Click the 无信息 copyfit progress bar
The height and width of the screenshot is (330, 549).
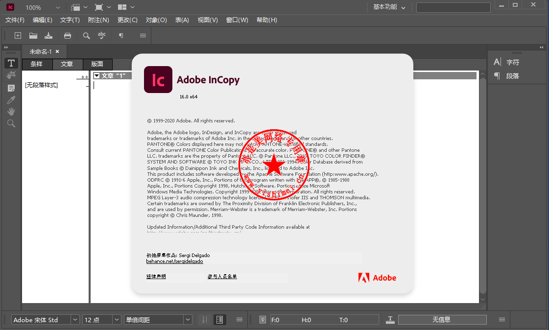point(442,320)
